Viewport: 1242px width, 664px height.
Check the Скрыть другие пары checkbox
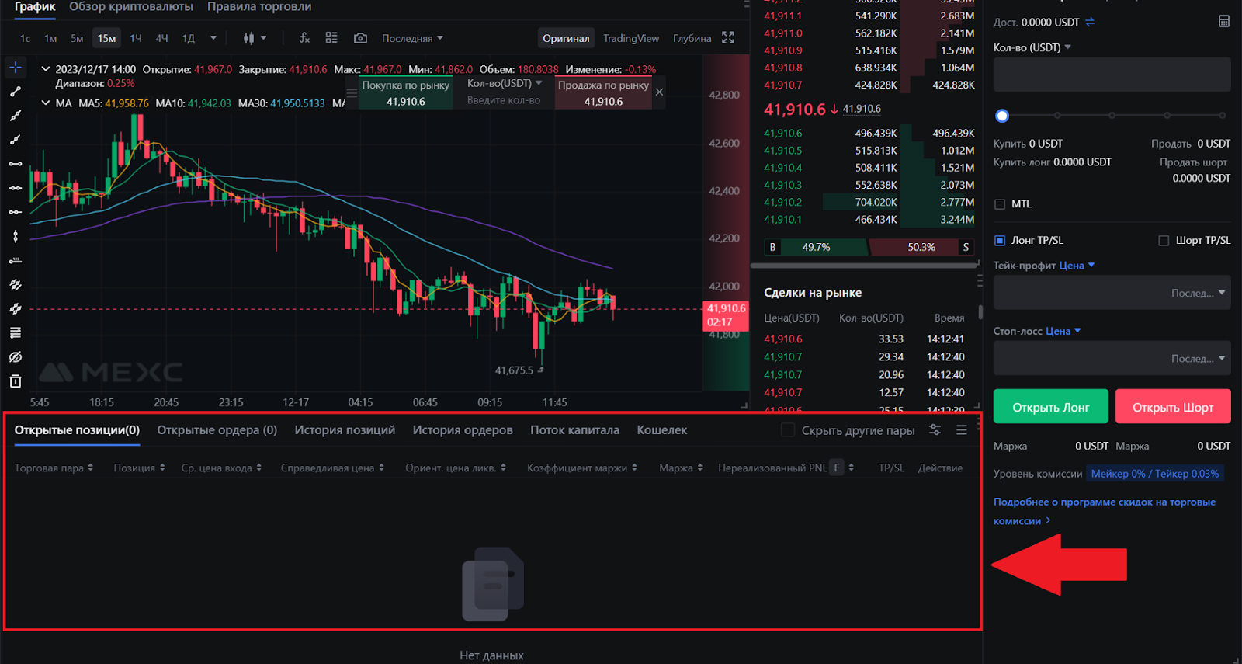point(788,430)
